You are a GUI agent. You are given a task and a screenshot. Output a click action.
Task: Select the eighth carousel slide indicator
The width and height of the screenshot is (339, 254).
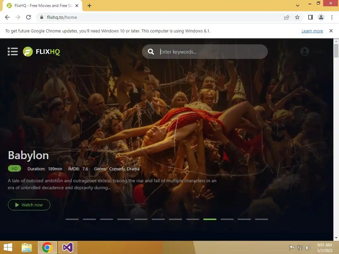(x=193, y=219)
